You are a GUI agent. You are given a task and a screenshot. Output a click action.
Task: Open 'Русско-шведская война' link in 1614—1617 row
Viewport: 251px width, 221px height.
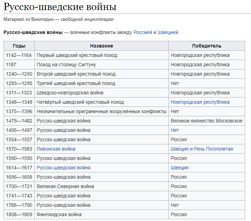(63, 168)
